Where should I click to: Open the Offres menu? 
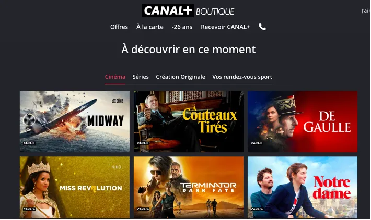click(x=119, y=27)
